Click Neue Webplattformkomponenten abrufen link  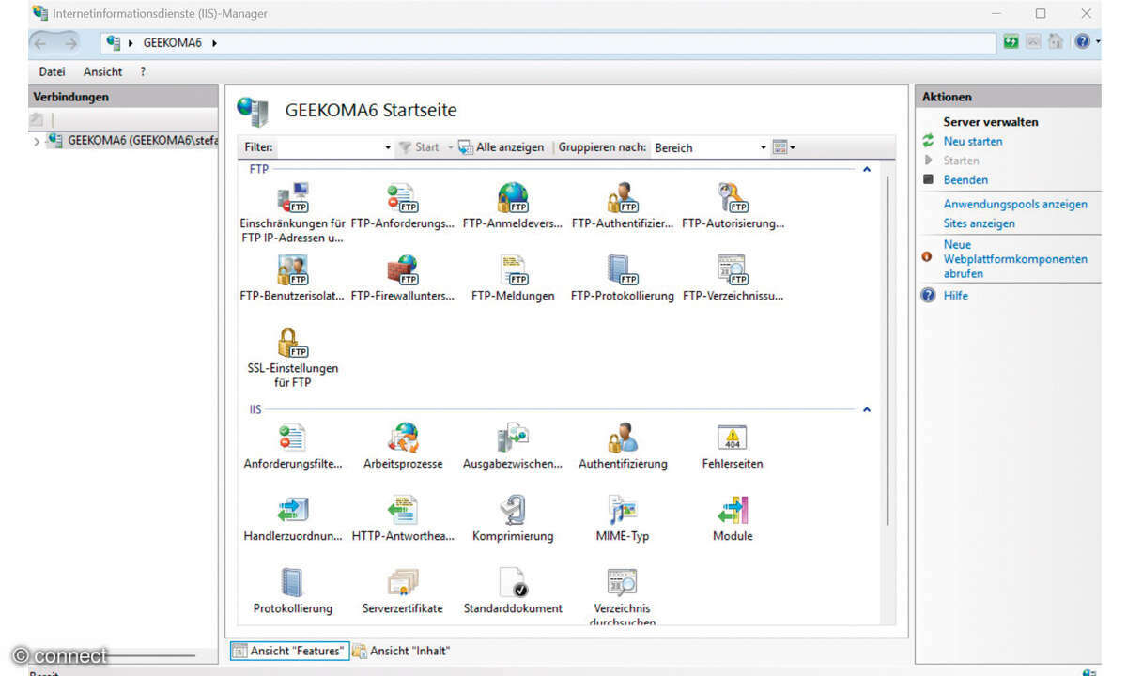(1015, 259)
